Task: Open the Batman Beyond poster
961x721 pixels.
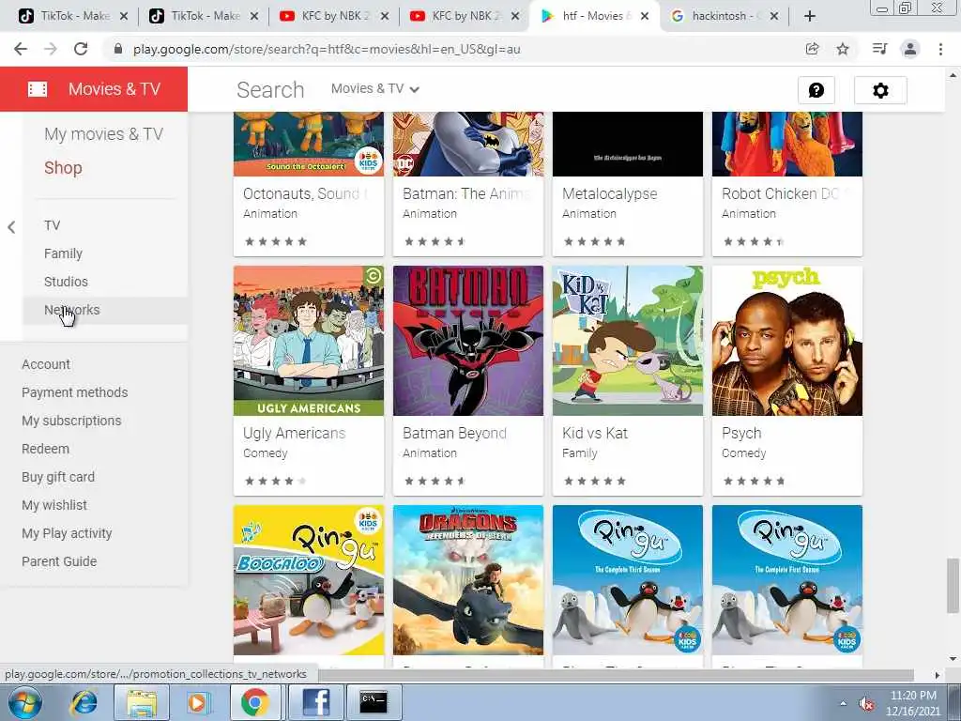Action: (468, 341)
